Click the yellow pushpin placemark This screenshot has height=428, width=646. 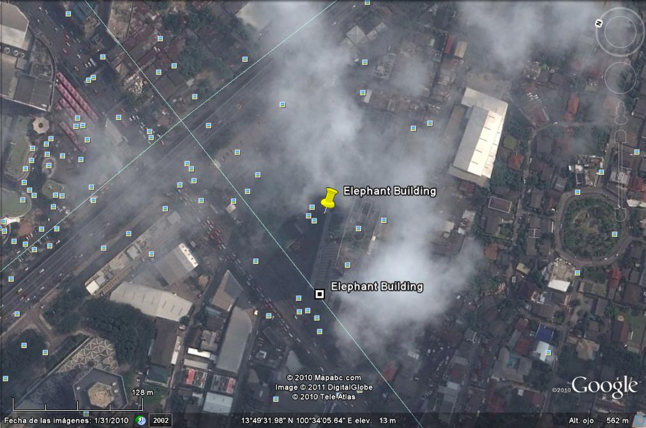pyautogui.click(x=329, y=200)
